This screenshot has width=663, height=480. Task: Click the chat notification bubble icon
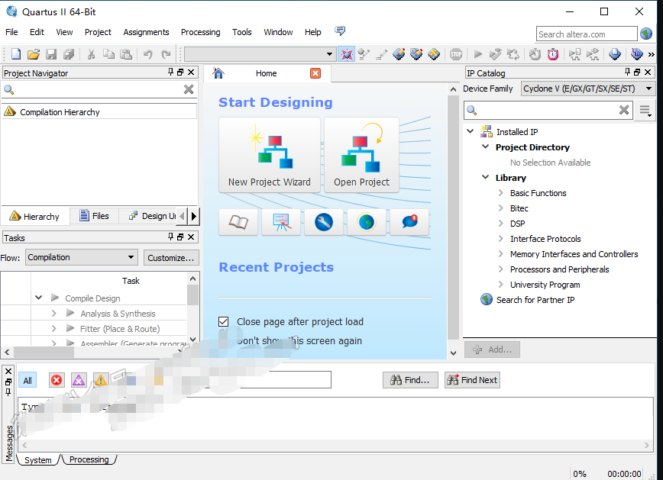point(409,222)
